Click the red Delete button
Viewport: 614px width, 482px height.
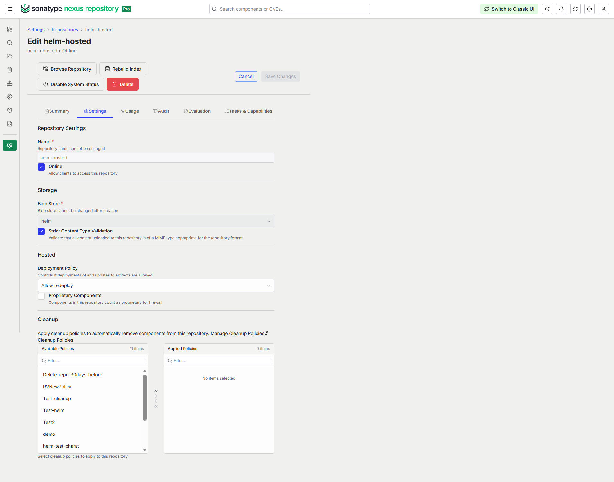coord(122,84)
